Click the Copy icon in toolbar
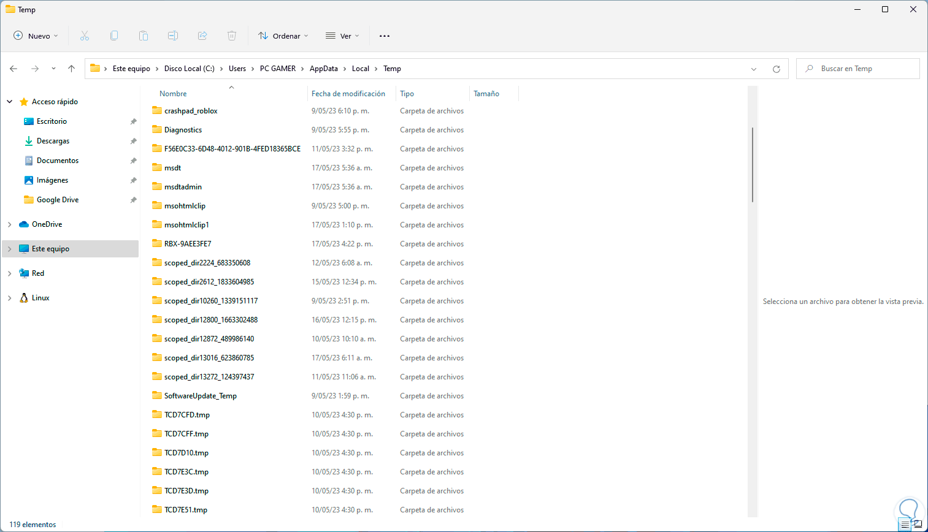The width and height of the screenshot is (928, 532). click(x=114, y=36)
